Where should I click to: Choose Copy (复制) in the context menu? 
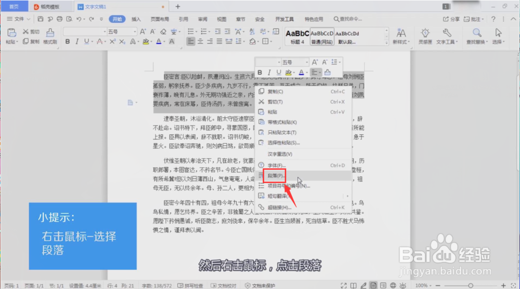304,92
